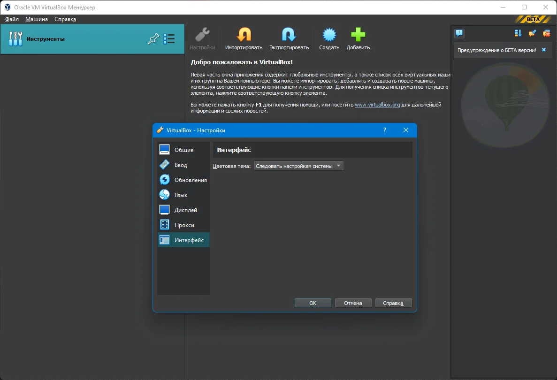Screen dimensions: 557x380
Task: Select Input settings category
Action: click(x=183, y=165)
